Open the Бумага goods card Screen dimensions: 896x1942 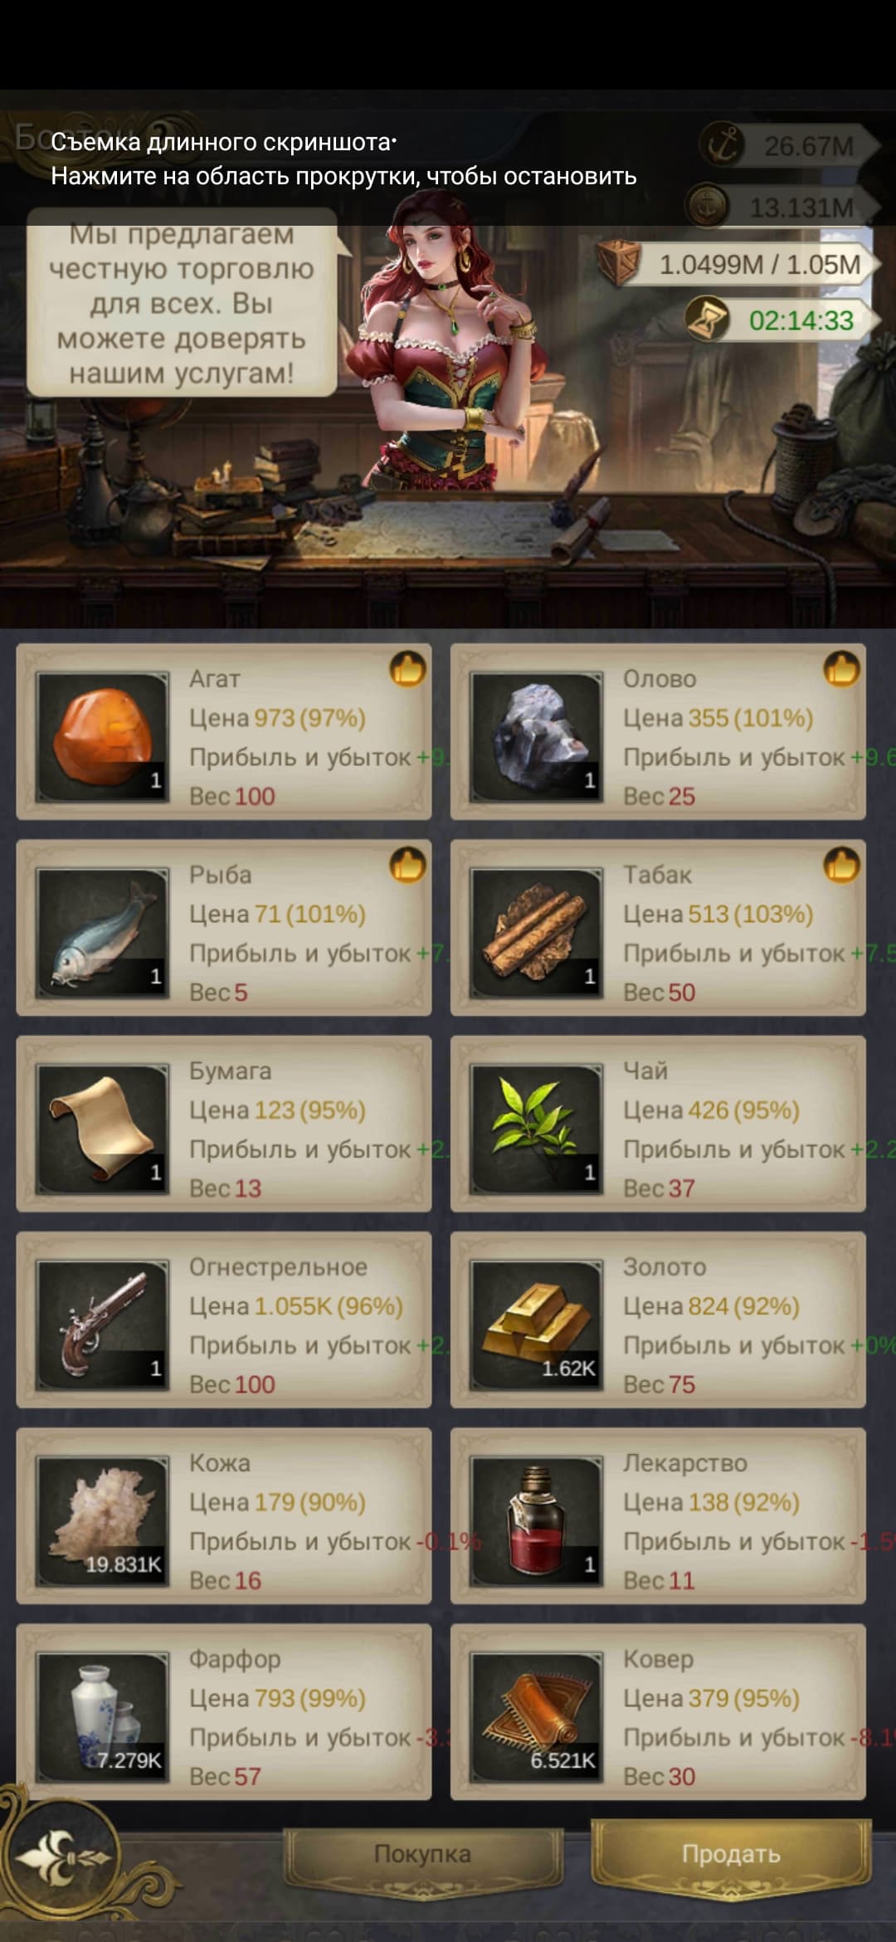224,1124
